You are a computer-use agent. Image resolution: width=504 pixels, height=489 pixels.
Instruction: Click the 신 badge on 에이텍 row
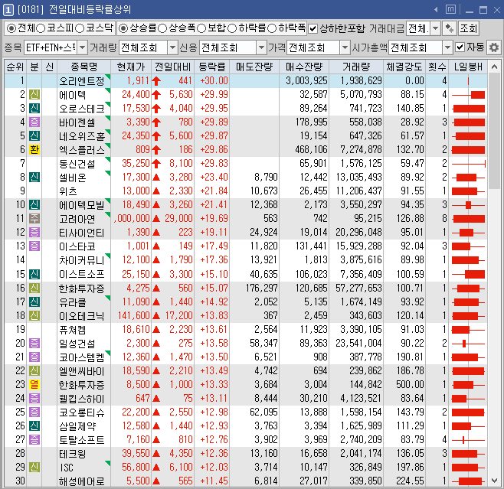34,94
